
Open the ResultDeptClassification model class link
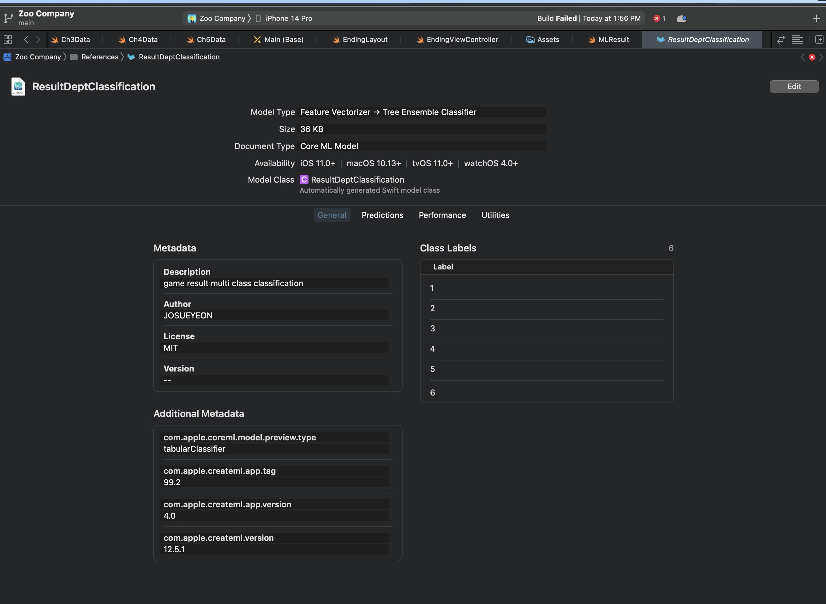[357, 179]
